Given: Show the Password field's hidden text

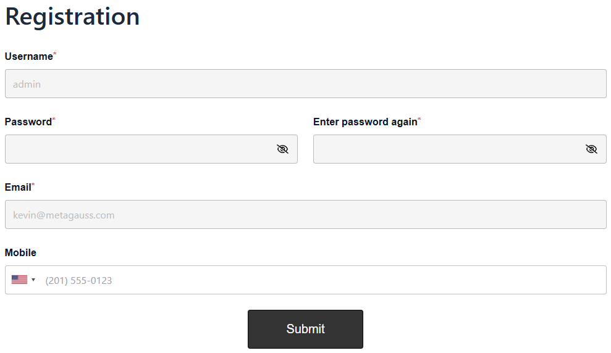Looking at the screenshot, I should 282,149.
